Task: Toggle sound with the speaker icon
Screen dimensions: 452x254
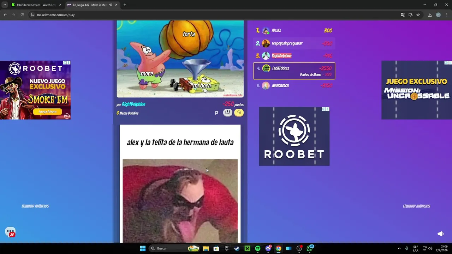Action: (x=440, y=234)
